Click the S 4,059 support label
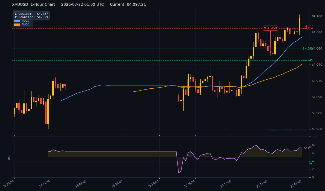The height and width of the screenshot is (191, 325). click(307, 48)
